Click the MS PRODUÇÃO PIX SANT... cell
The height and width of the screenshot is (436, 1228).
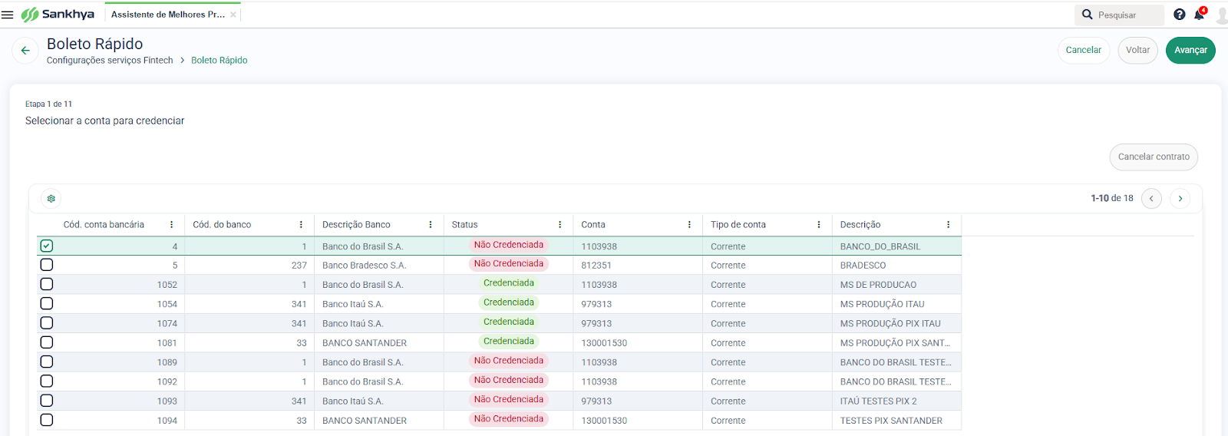tap(895, 343)
